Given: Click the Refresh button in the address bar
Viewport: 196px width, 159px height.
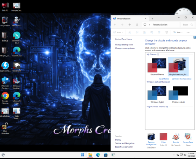Looking at the screenshot, I should point(137,25).
